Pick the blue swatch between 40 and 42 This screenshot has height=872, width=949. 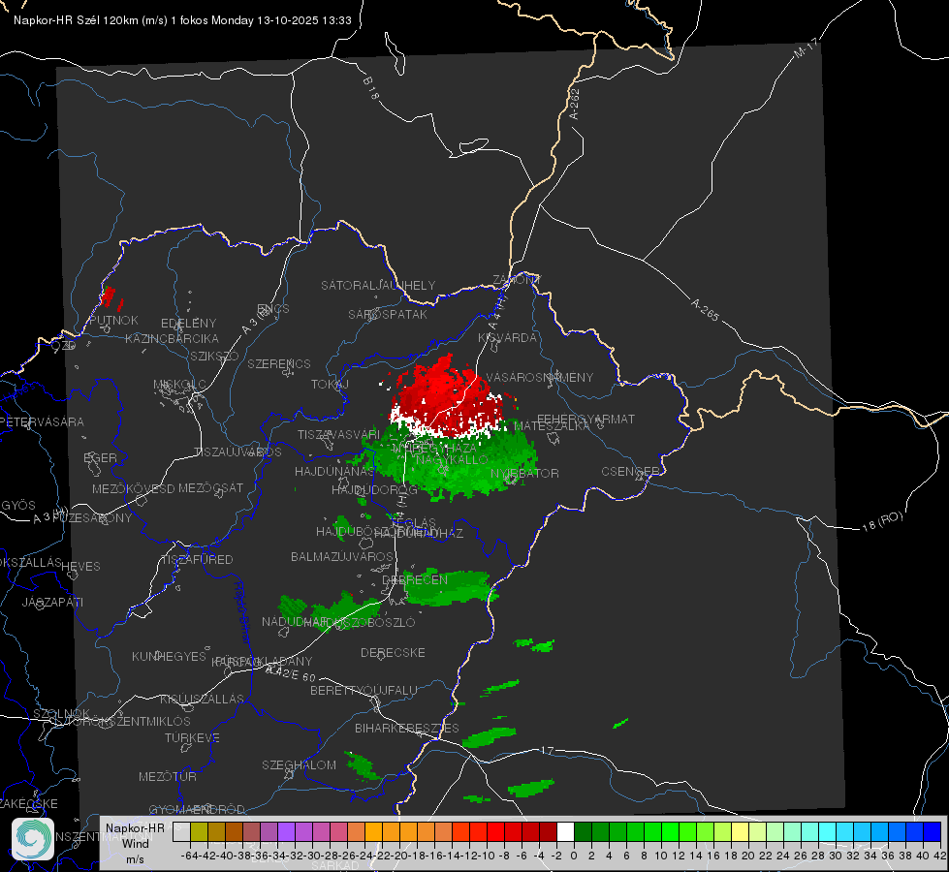coord(932,832)
